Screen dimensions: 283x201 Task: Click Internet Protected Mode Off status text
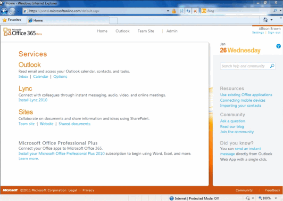(197, 198)
